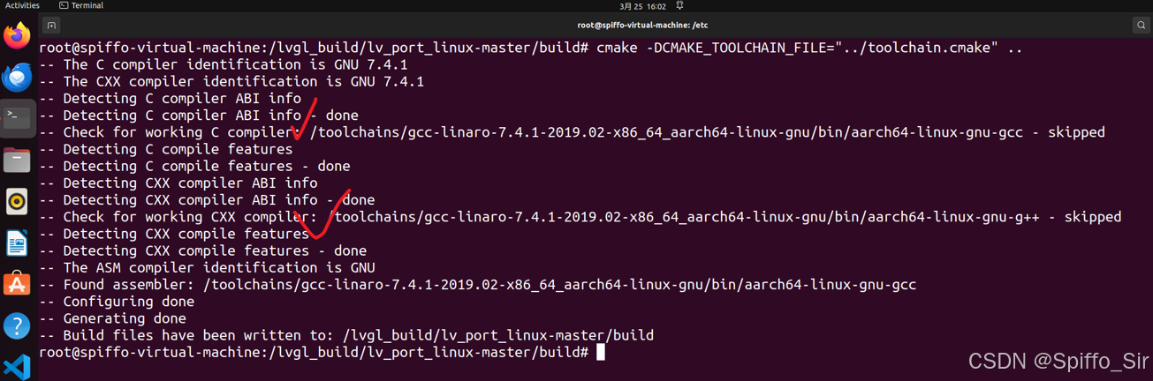Launch Rhythmbox music player
Image resolution: width=1153 pixels, height=381 pixels.
pos(17,202)
